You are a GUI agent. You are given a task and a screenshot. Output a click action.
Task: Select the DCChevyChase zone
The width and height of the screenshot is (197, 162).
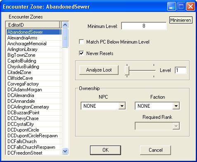(x=33, y=118)
